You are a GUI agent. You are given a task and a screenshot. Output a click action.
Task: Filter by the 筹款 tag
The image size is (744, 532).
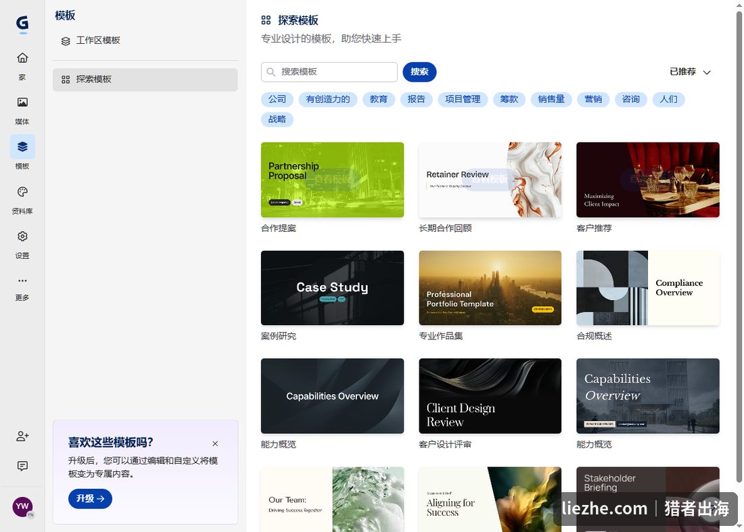click(509, 99)
